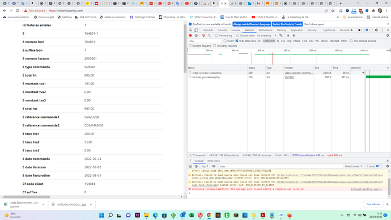This screenshot has height=220, width=391.
Task: Open the DevTools three-dot customize menu
Action: point(382,30)
